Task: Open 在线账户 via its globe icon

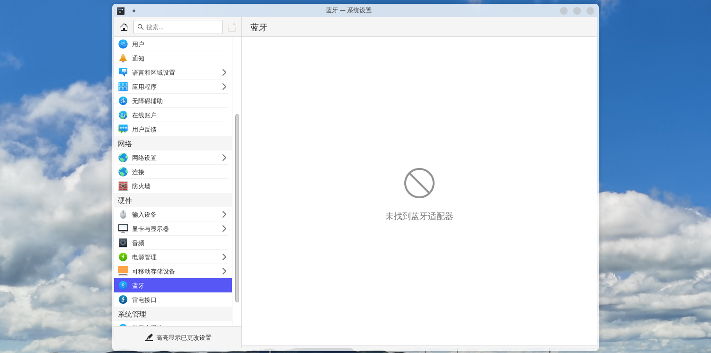Action: (123, 115)
